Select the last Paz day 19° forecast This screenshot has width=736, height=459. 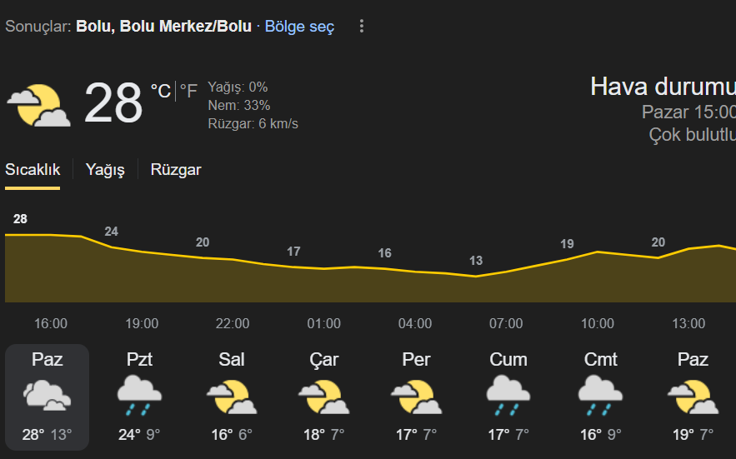pos(693,397)
